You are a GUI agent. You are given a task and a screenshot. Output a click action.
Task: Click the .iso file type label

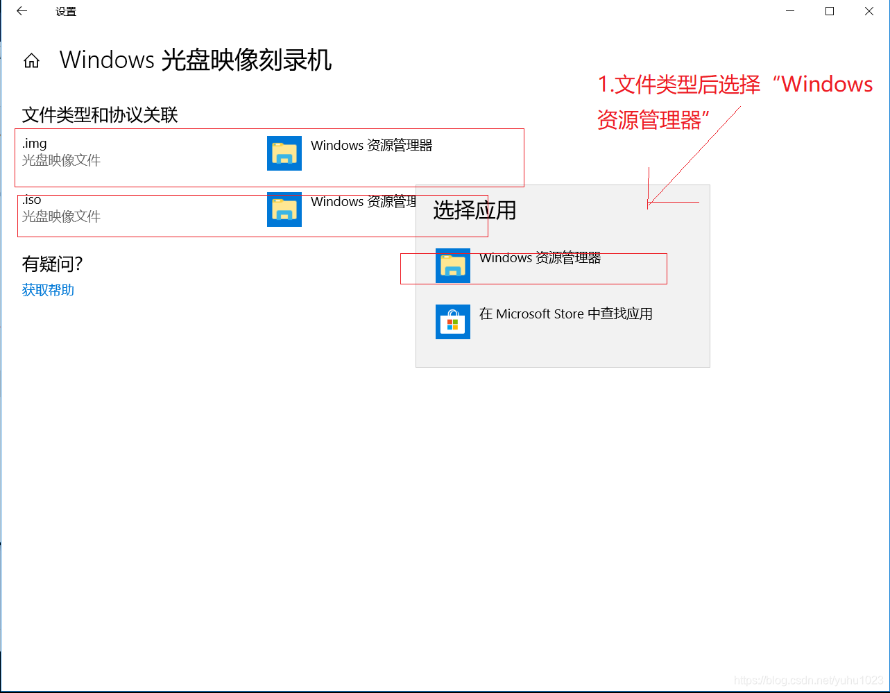(x=32, y=200)
